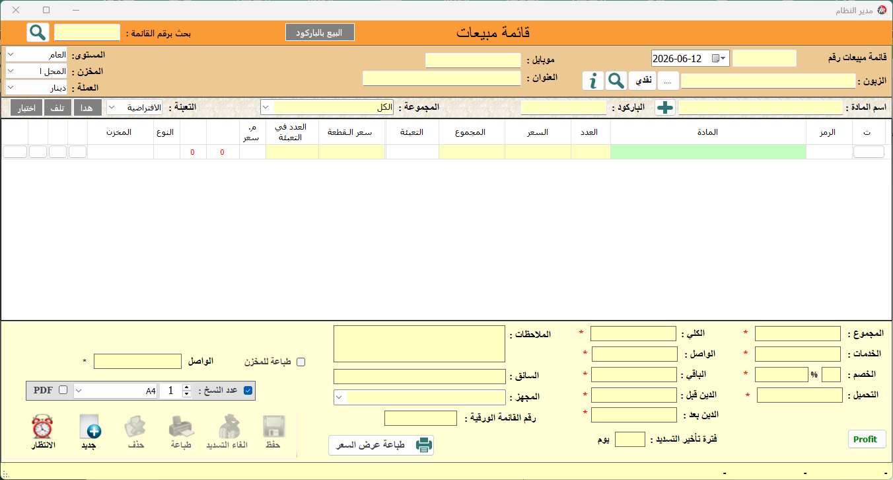The height and width of the screenshot is (480, 893).
Task: Click the رقم القائمة الورقية field
Action: tap(421, 419)
